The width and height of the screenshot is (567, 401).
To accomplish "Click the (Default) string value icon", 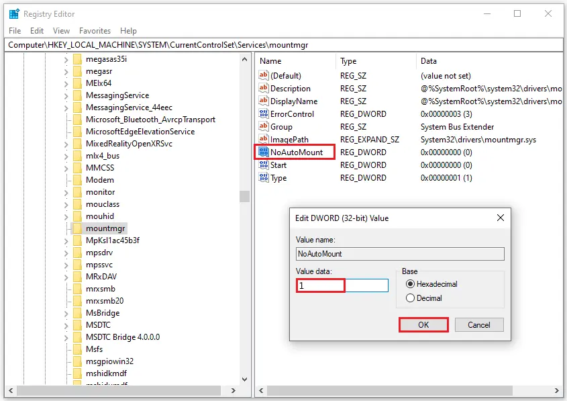I will 264,75.
